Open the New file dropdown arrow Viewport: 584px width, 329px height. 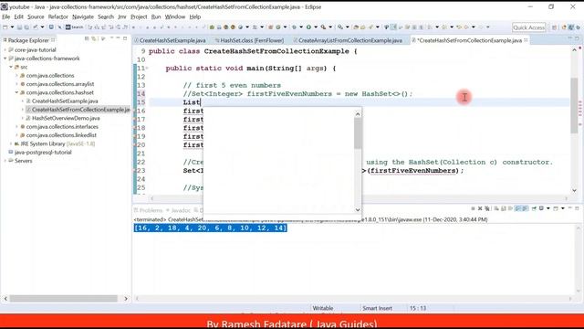pyautogui.click(x=12, y=27)
